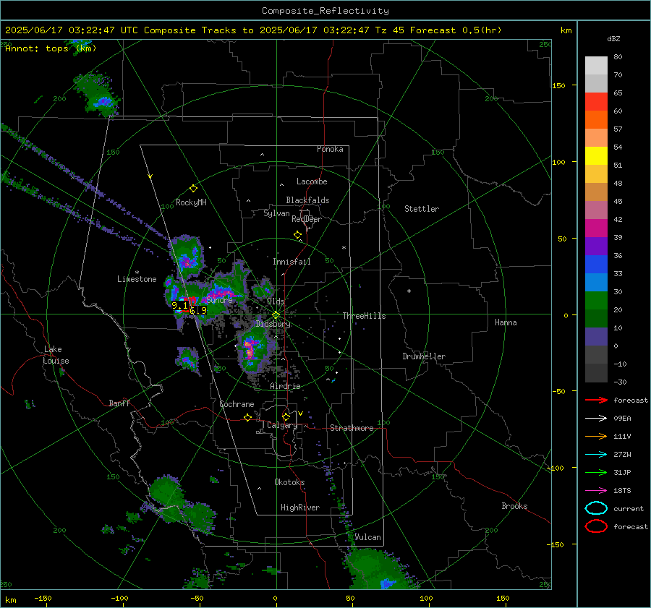
Task: Click the Sylvan label
Action: coord(276,214)
